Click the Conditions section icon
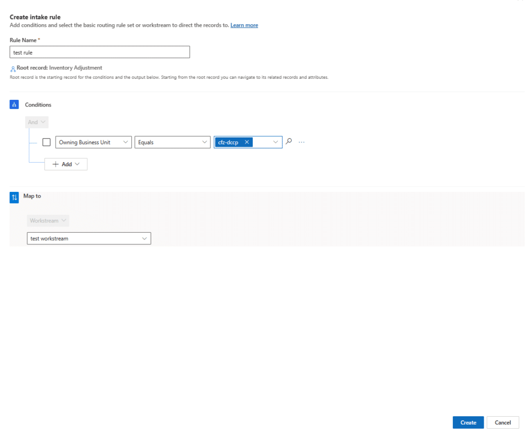Viewport: 527px width, 441px height. tap(14, 104)
